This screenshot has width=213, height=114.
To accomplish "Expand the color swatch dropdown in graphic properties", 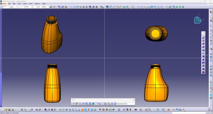I will (x=9, y=7).
